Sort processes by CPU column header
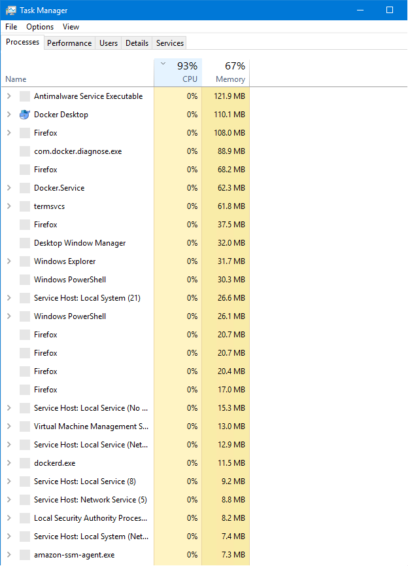The height and width of the screenshot is (566, 408). coord(178,73)
